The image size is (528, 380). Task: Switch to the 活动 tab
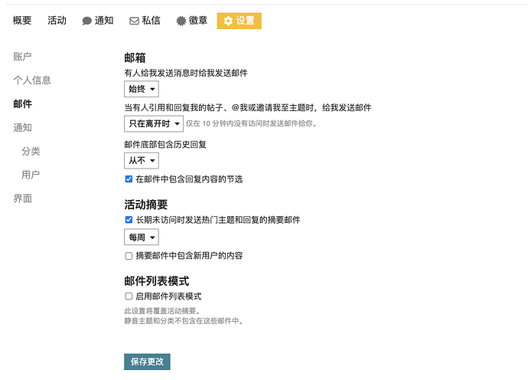point(57,21)
